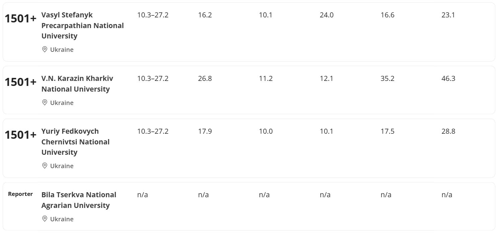Open Vasyl Stefanyk Precarpathian National University link
Image resolution: width=497 pixels, height=234 pixels.
point(82,25)
